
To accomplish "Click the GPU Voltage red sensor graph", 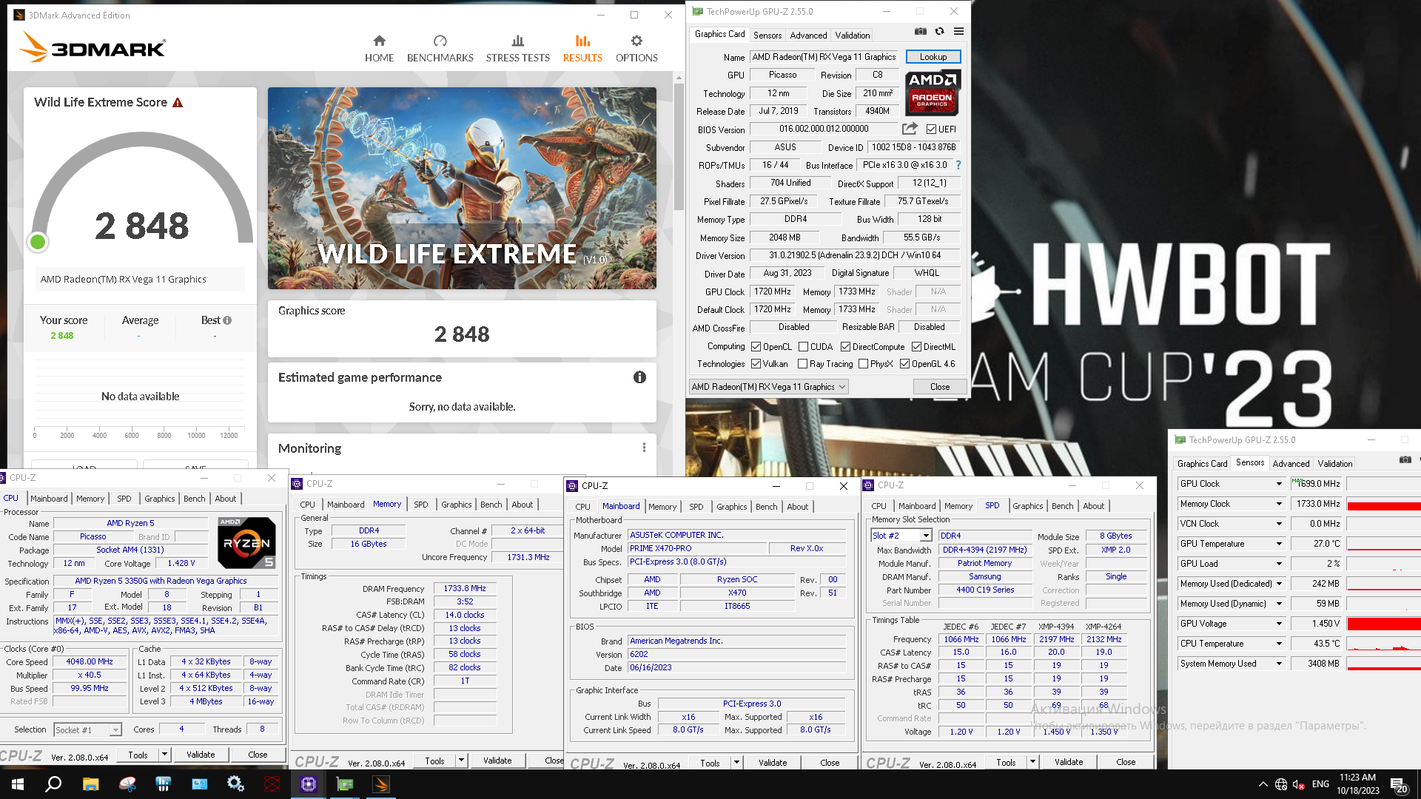I will [x=1384, y=624].
